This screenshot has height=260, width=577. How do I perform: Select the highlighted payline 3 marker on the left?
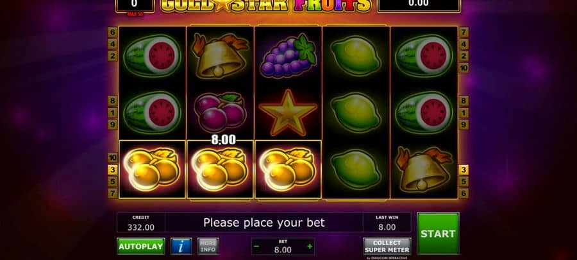(x=112, y=169)
